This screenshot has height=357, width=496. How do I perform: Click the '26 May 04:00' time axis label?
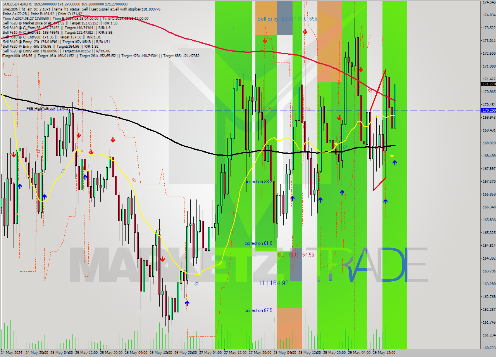pos(136,353)
